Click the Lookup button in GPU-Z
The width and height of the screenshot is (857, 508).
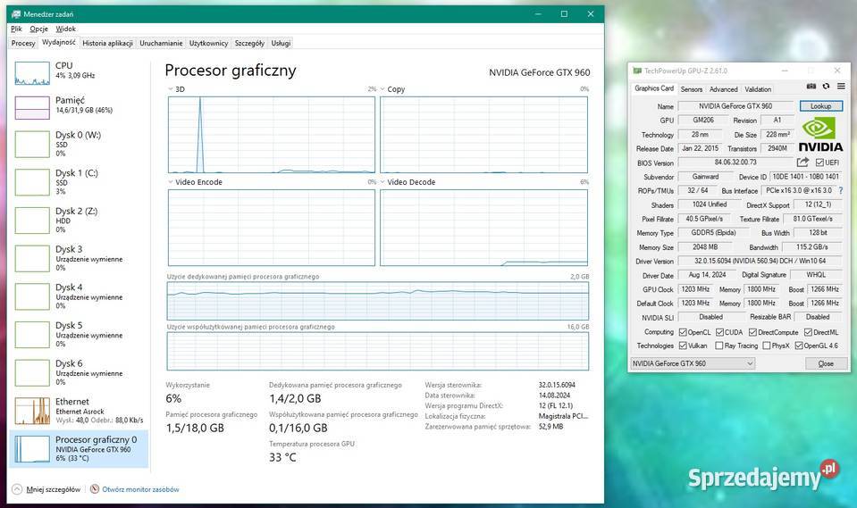[x=821, y=106]
